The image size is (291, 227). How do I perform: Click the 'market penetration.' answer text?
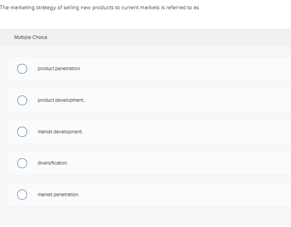point(58,195)
